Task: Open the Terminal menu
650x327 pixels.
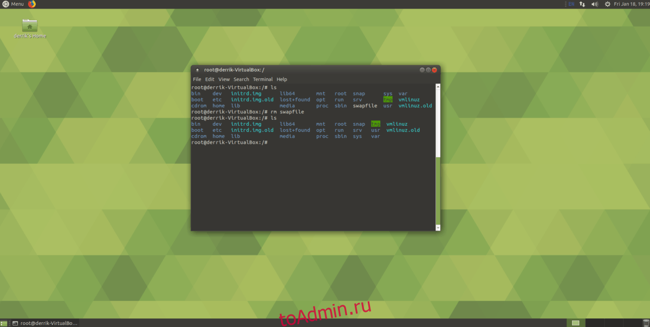Action: click(263, 79)
